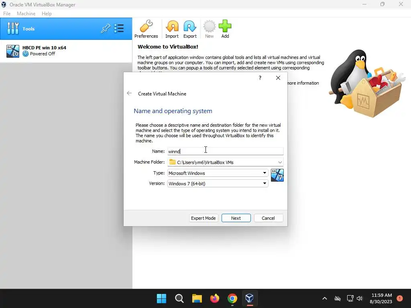Close the Create Virtual Machine dialog
The image size is (411, 308).
[x=278, y=78]
